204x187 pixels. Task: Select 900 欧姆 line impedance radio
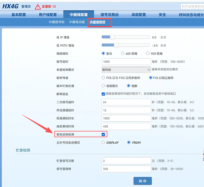148,53
